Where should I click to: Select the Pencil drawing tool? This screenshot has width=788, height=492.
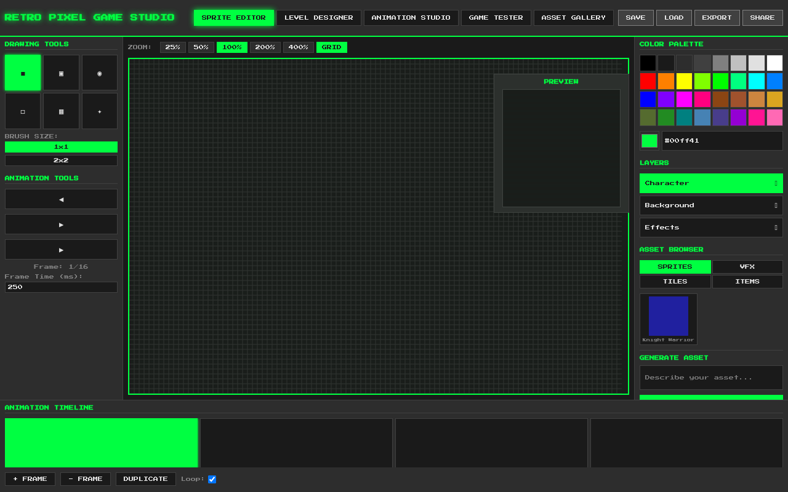point(22,72)
